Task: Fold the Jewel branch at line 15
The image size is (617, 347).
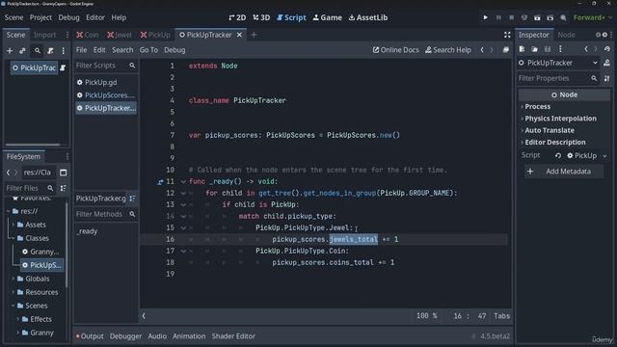Action: click(x=183, y=227)
